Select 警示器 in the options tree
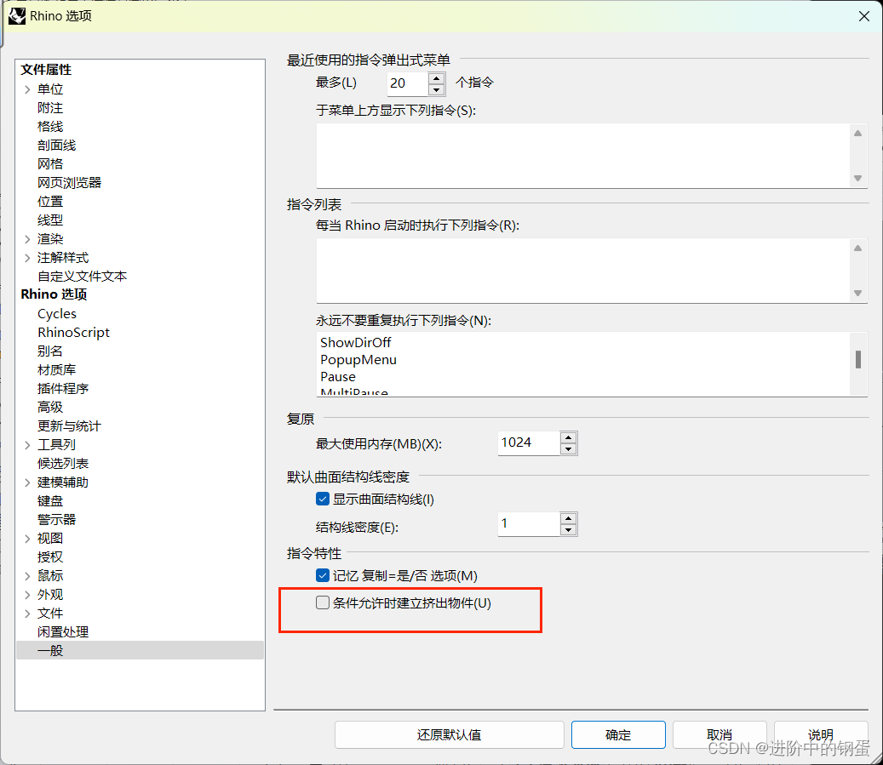Viewport: 883px width, 765px height. pos(56,520)
